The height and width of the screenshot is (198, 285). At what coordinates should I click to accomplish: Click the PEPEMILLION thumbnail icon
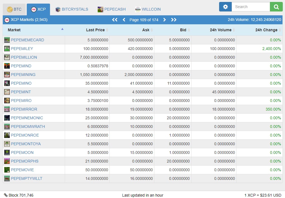point(7,57)
